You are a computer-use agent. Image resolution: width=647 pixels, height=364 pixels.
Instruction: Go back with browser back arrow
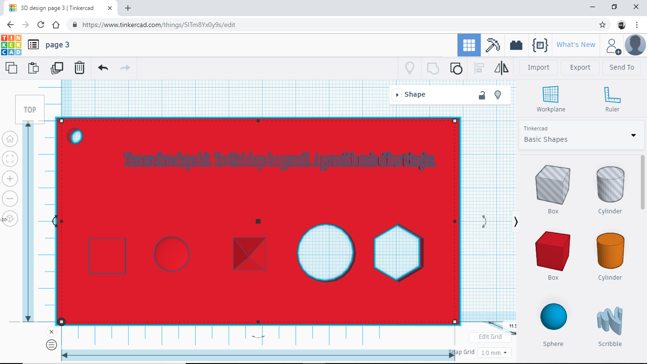(10, 25)
